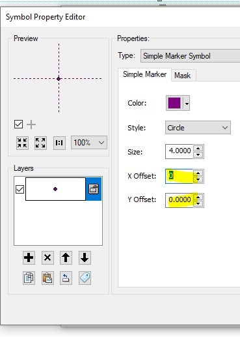Image resolution: width=240 pixels, height=337 pixels.
Task: Select the layer thumbnail in Layers list
Action: click(55, 189)
